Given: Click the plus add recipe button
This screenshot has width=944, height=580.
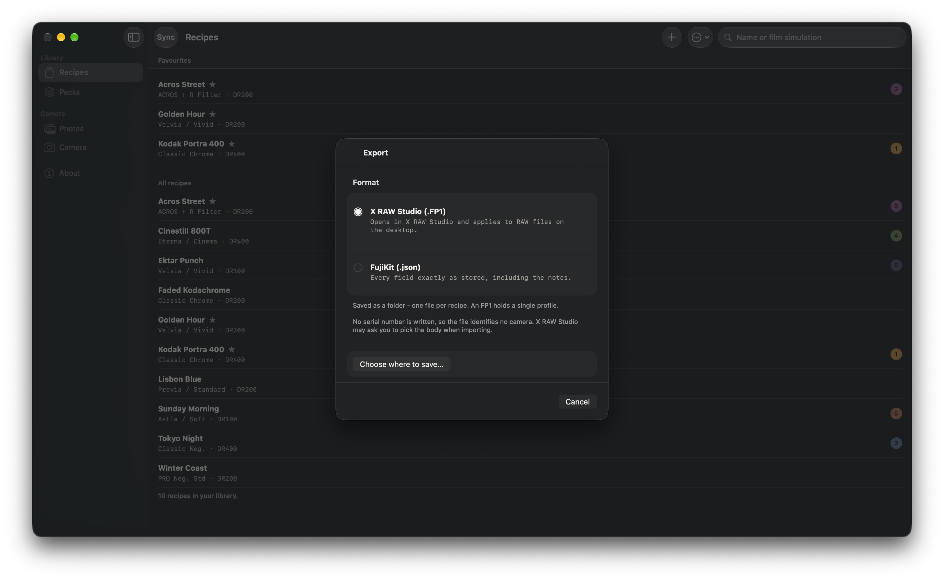Looking at the screenshot, I should coord(671,37).
